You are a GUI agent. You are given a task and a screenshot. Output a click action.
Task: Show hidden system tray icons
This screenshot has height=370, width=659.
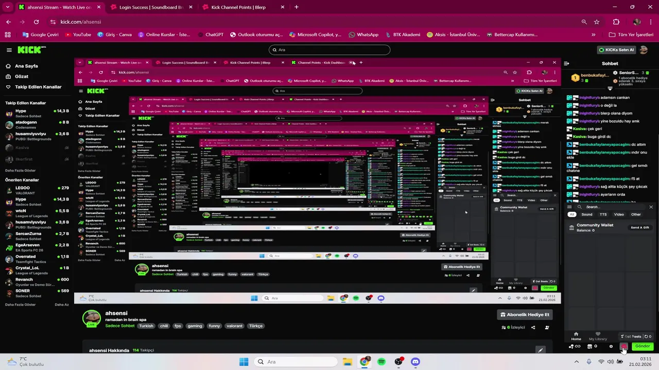(577, 362)
